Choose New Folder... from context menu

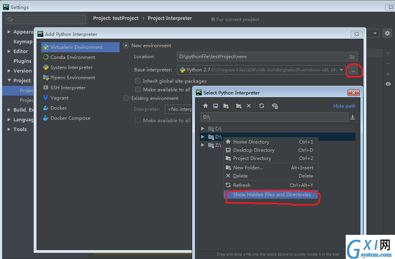[x=271, y=167]
